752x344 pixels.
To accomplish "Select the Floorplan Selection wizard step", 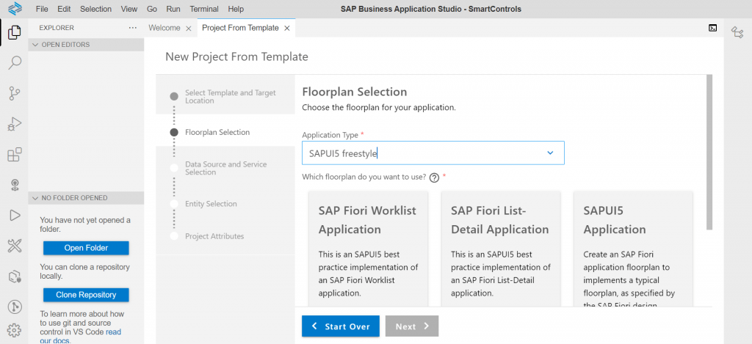I will pos(225,133).
